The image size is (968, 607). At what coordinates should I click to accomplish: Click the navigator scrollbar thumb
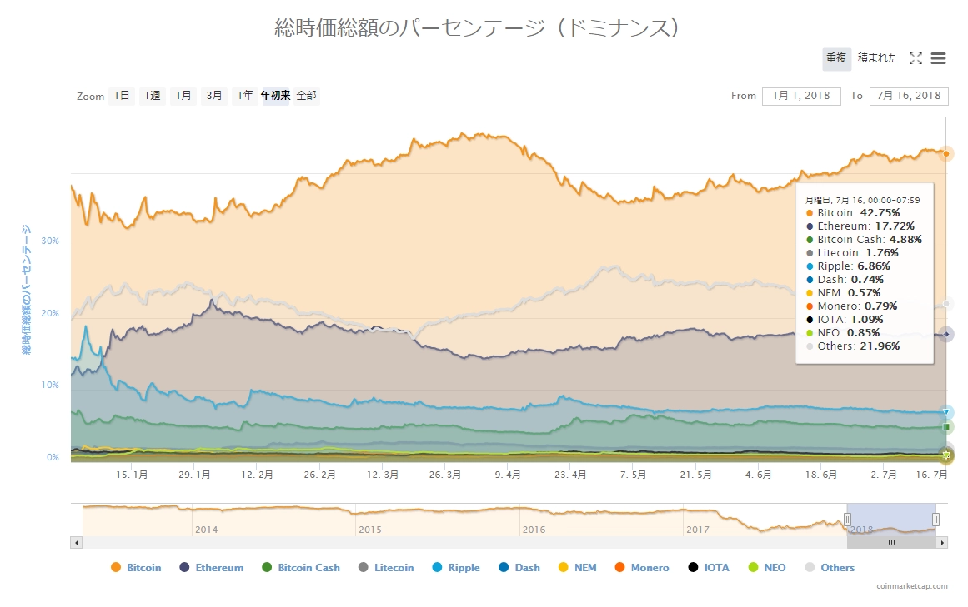click(891, 542)
